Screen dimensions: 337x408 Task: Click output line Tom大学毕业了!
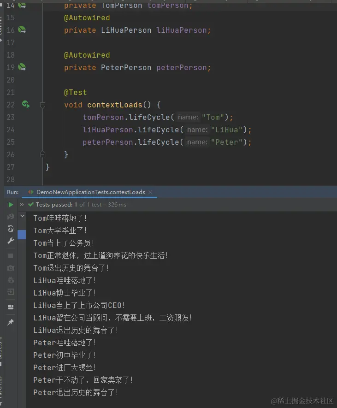tap(60, 231)
